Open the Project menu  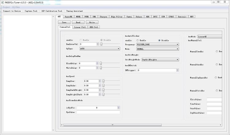click(x=6, y=7)
